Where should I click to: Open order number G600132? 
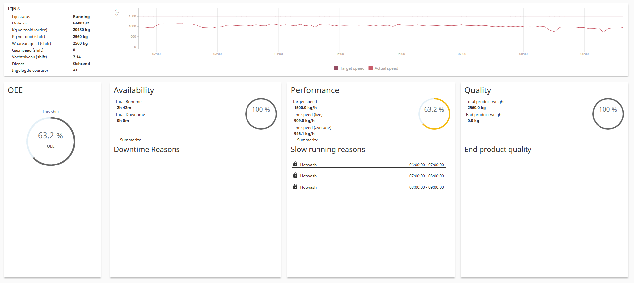point(81,23)
